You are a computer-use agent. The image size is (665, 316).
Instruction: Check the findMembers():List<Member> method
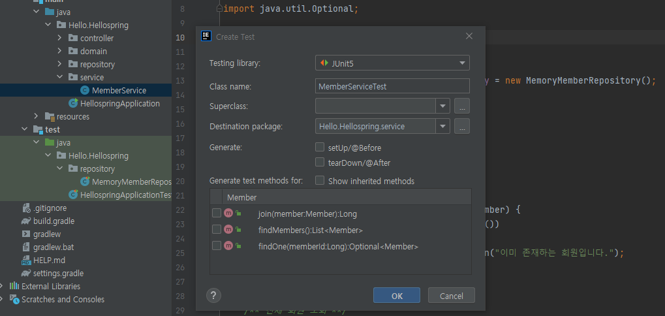point(217,229)
